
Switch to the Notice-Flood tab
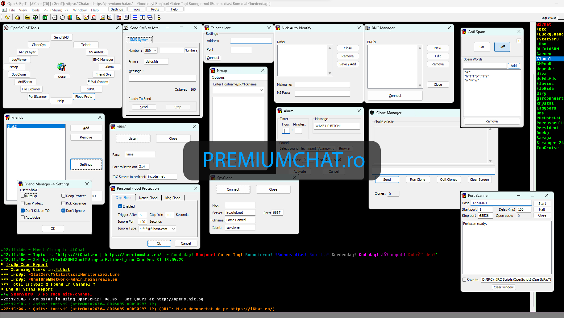pos(148,198)
